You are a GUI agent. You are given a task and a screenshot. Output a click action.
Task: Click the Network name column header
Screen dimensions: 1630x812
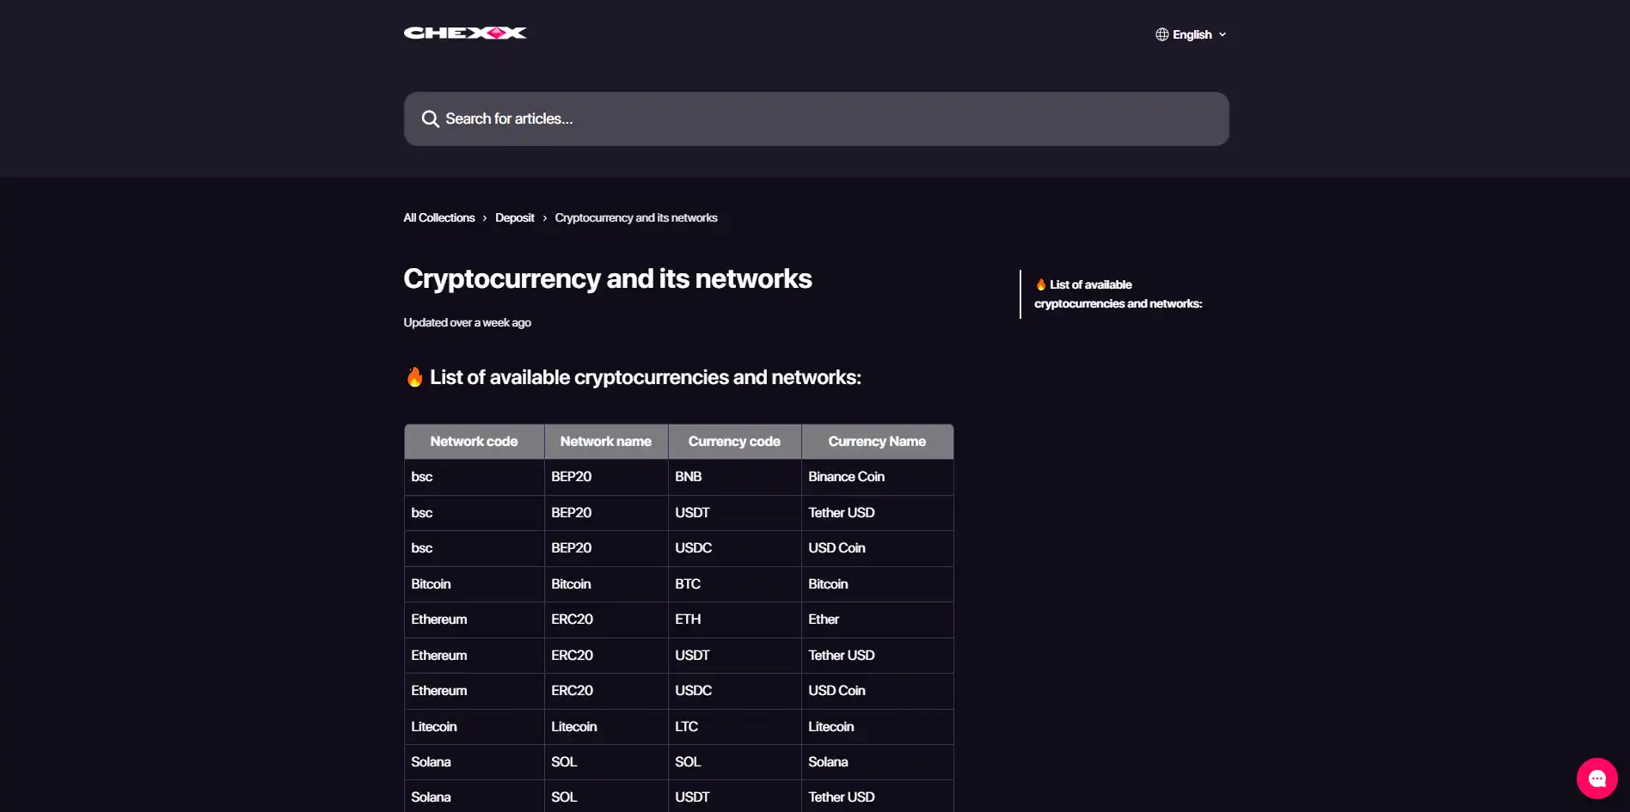pyautogui.click(x=605, y=442)
